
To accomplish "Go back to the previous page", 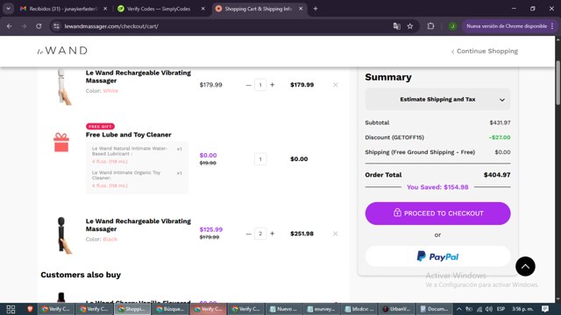I will 10,26.
